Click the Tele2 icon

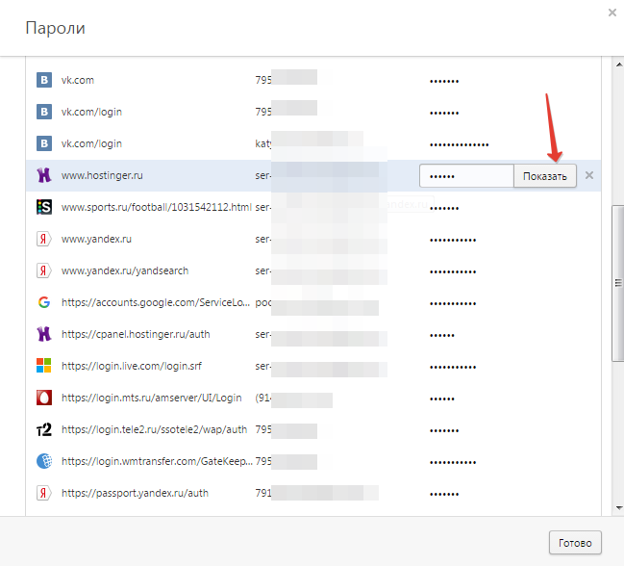click(44, 429)
